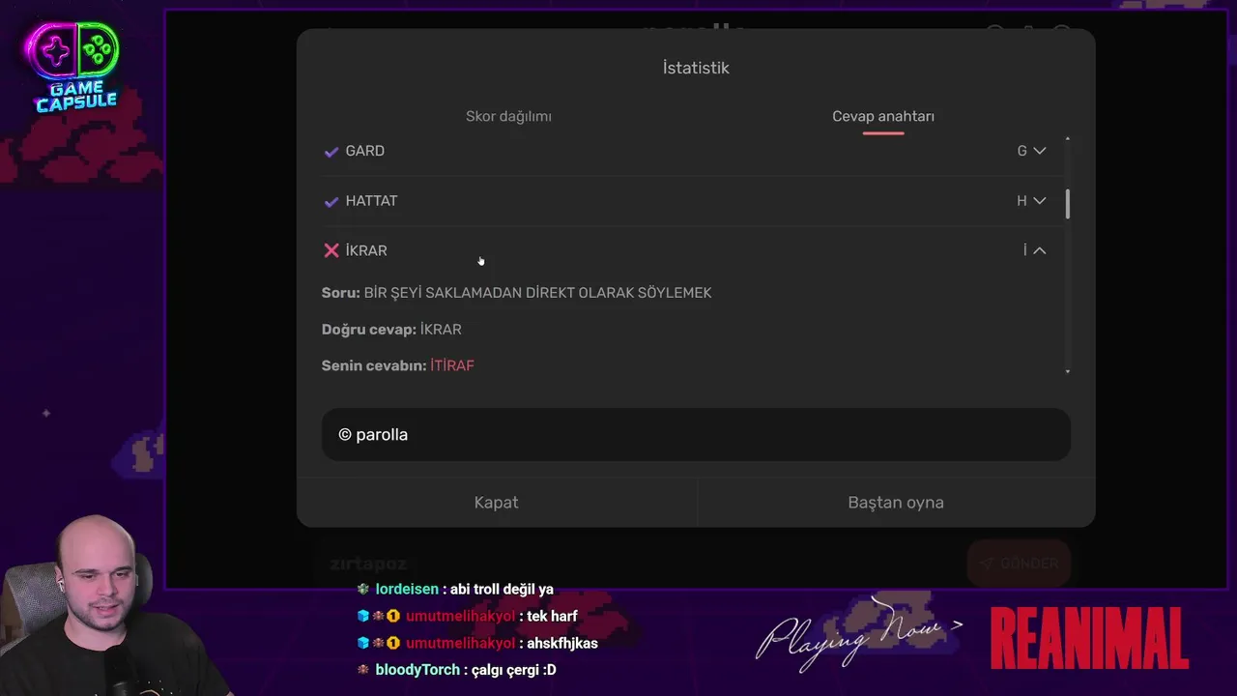Click the dimmed answer input field

tap(638, 564)
